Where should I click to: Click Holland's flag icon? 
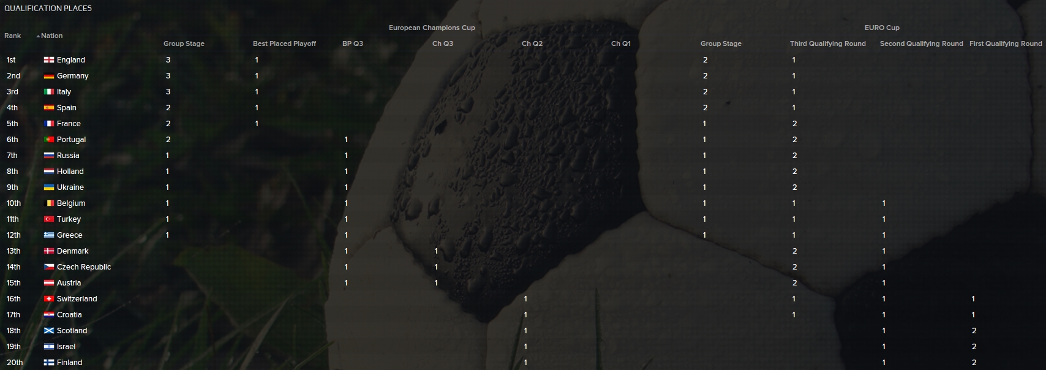click(x=49, y=172)
